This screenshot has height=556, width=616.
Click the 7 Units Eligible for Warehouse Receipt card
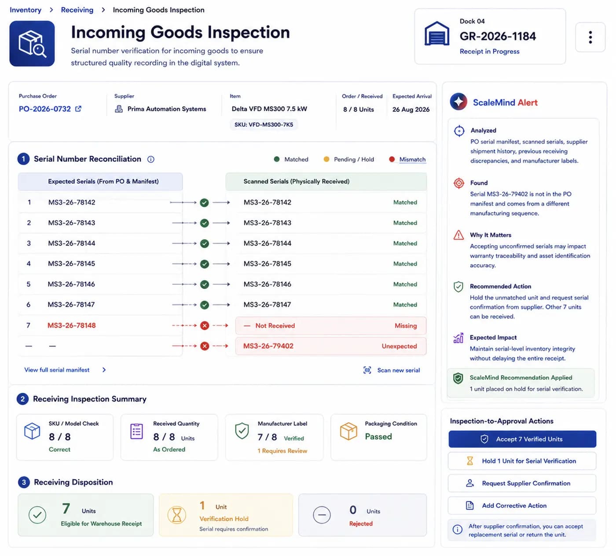[86, 515]
